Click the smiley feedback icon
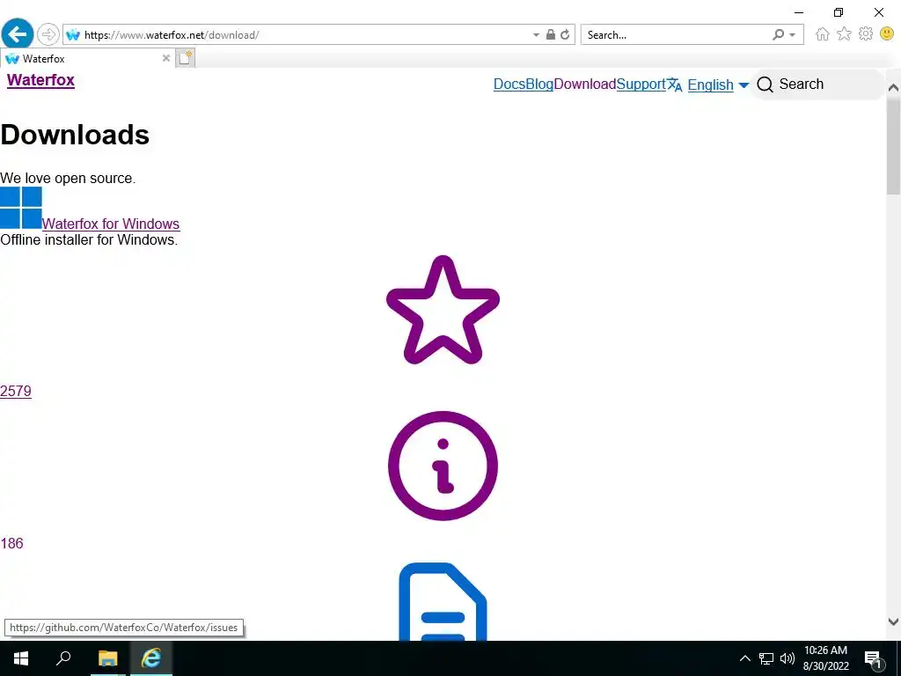This screenshot has width=901, height=676. tap(887, 34)
